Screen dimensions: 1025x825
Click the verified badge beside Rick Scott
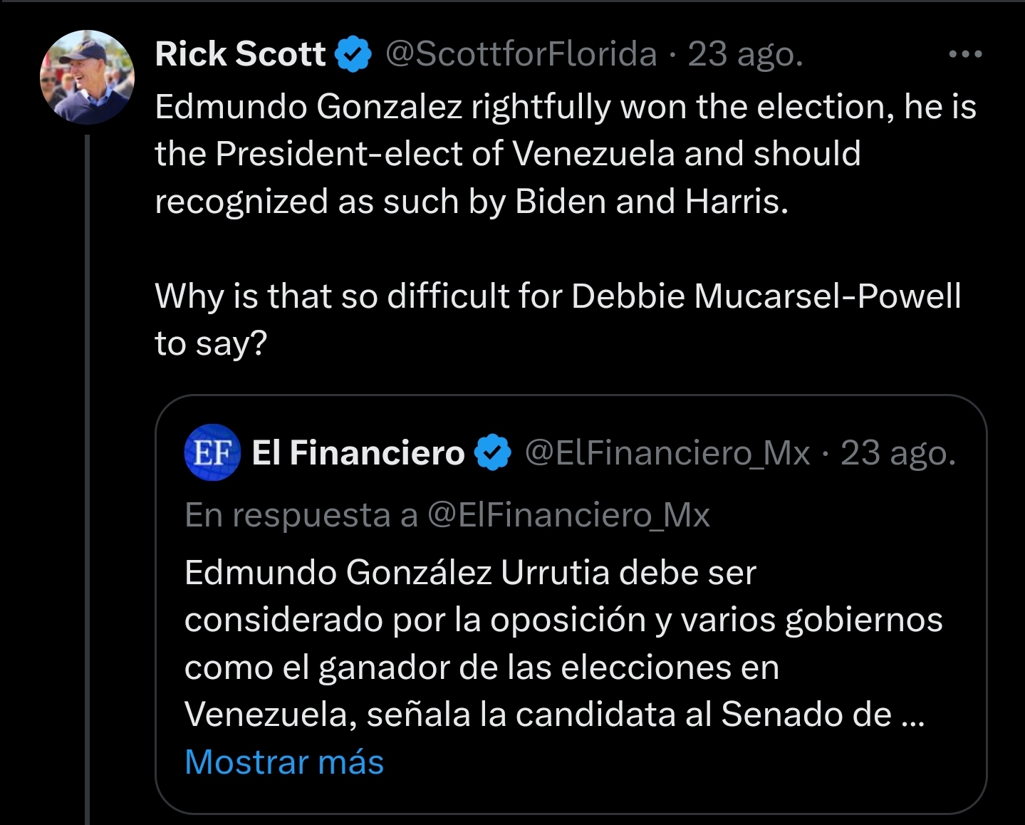pos(353,55)
